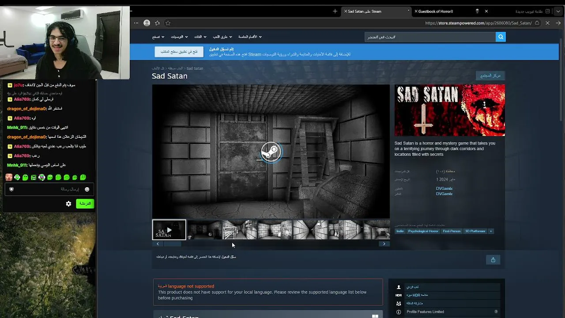Click the 'سجّل الدخول' sign-in link
565x318 pixels.
coord(229,257)
